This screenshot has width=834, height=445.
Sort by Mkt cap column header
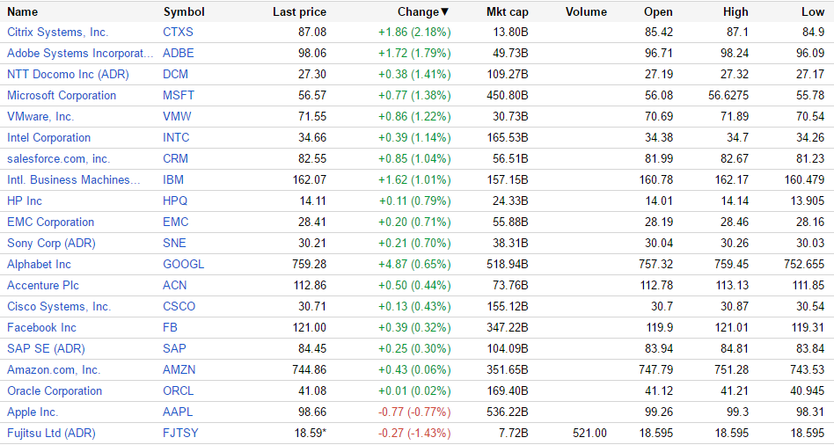tap(507, 12)
